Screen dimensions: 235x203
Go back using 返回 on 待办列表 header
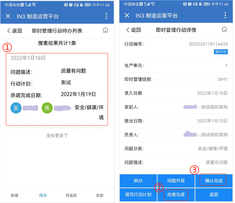pyautogui.click(x=15, y=31)
